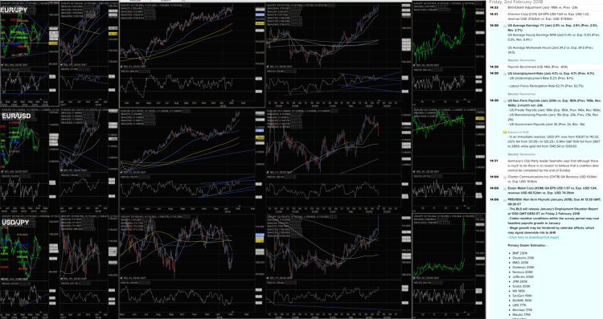Click the yellow price label on EUR/JPY daily chart
This screenshot has height=319, width=603.
(260, 23)
